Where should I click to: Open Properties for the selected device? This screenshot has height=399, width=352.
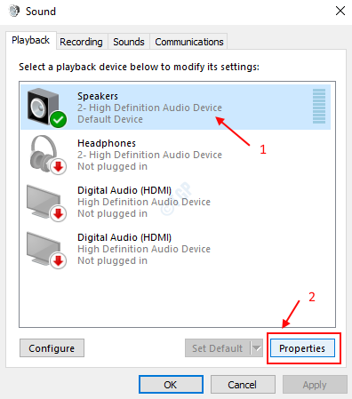coord(302,348)
